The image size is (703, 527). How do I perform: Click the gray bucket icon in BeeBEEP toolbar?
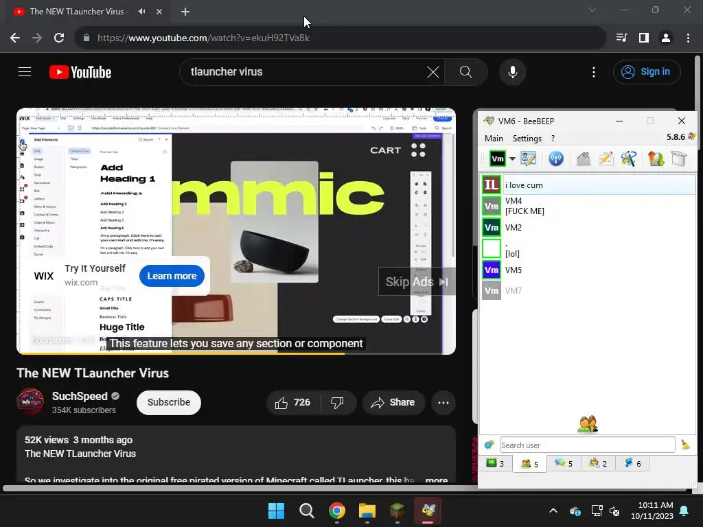[679, 159]
